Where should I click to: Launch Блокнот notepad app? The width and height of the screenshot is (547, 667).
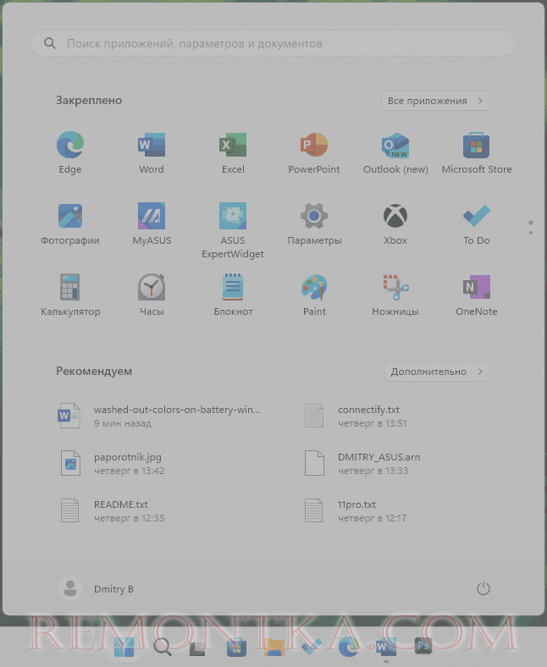coord(233,295)
